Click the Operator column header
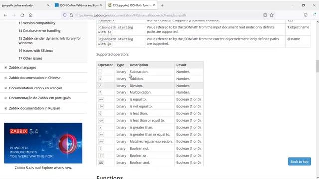Viewport: 319px width, 179px height. [x=105, y=65]
